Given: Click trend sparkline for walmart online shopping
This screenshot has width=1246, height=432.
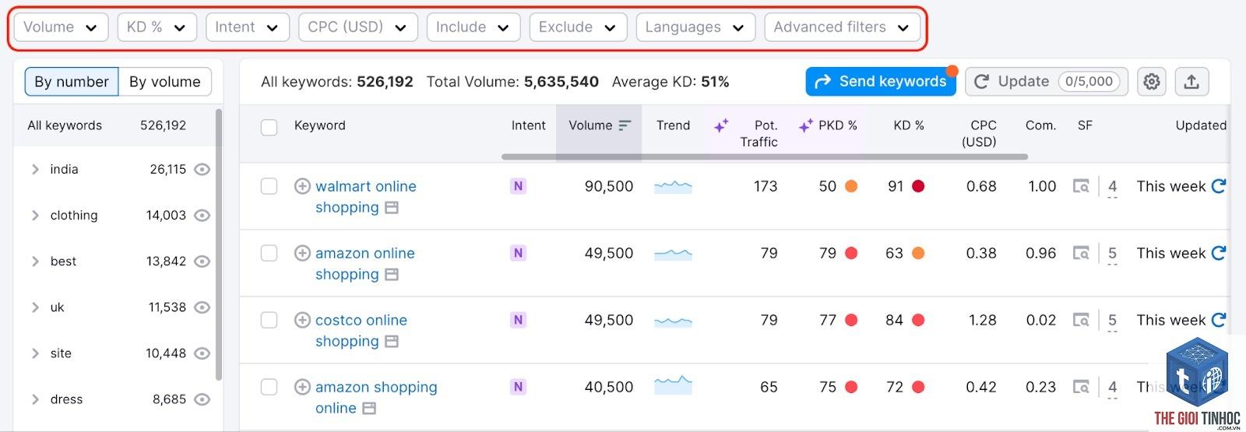Looking at the screenshot, I should 673,186.
